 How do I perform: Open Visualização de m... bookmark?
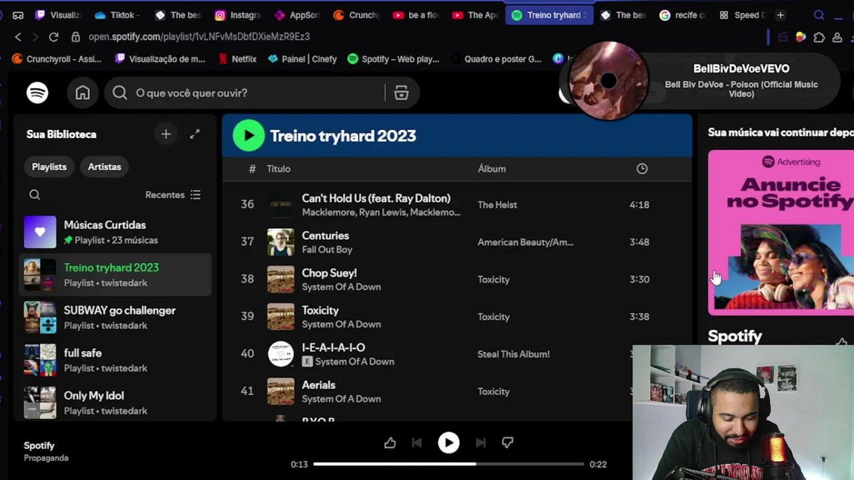click(160, 59)
